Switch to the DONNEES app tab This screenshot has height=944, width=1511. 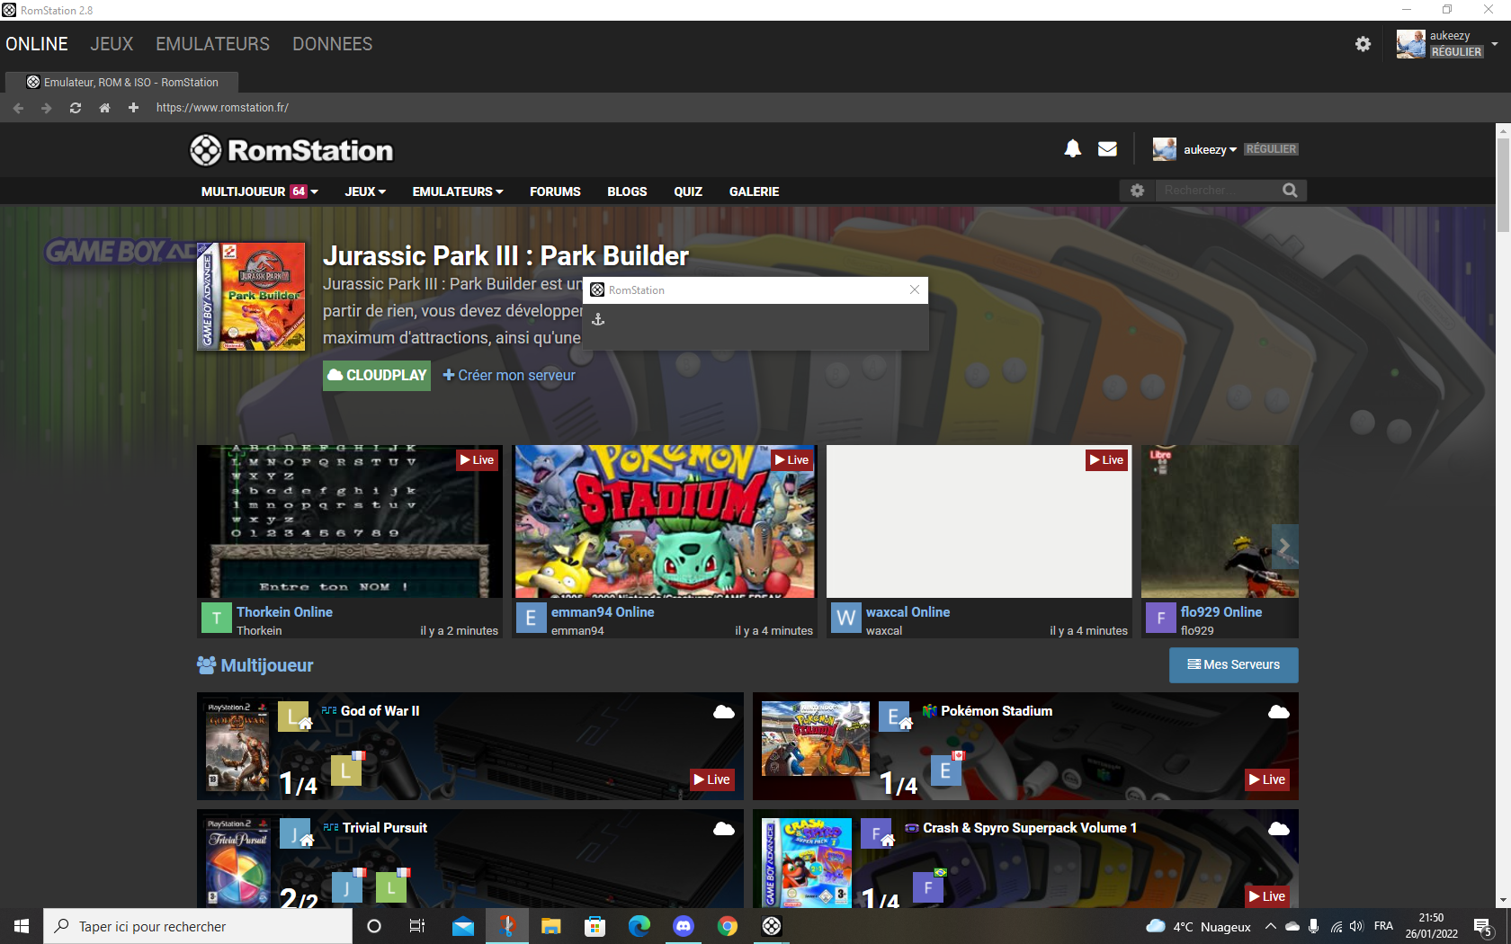(x=332, y=44)
